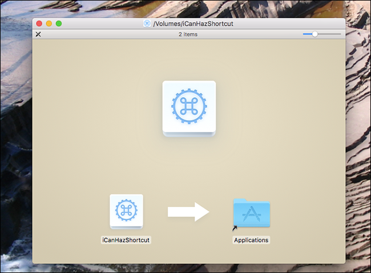
Task: Click the volume proxy icon in title bar
Action: tap(147, 23)
